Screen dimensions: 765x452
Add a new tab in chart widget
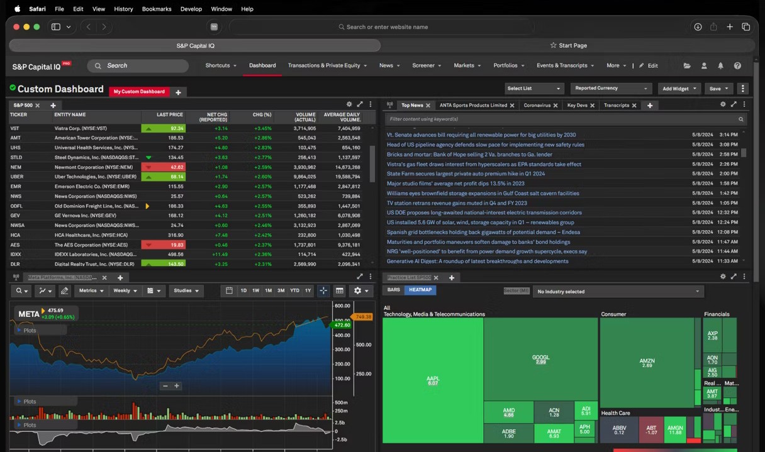pyautogui.click(x=120, y=278)
